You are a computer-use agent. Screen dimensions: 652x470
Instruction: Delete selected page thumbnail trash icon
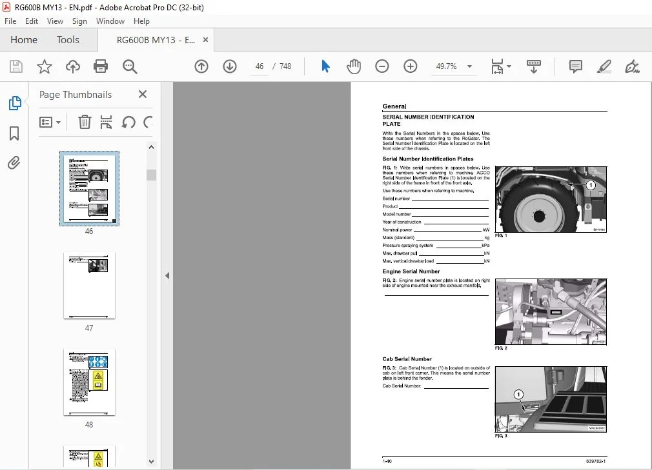85,122
